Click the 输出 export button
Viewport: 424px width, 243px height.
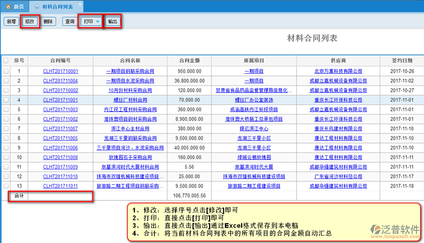coord(112,21)
